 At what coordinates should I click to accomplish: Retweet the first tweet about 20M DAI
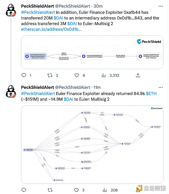coord(50,75)
